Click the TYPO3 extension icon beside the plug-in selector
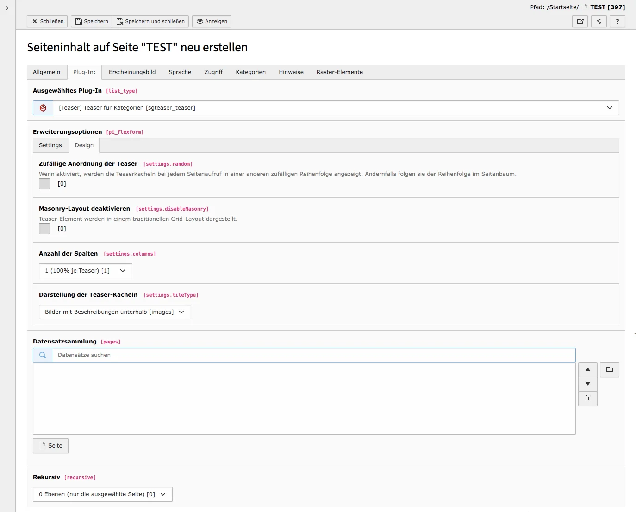 [x=42, y=107]
